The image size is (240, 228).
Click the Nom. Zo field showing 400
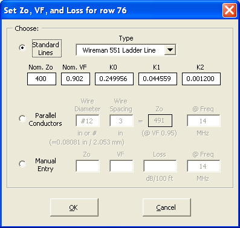pyautogui.click(x=42, y=79)
